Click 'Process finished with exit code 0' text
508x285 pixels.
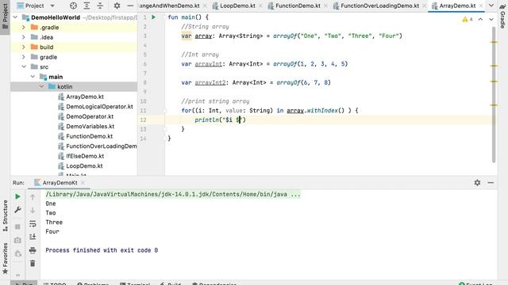click(102, 250)
